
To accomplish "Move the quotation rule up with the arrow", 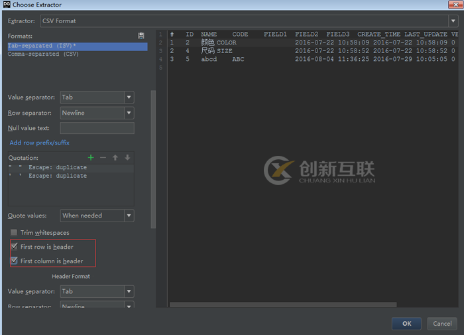I will [x=115, y=158].
